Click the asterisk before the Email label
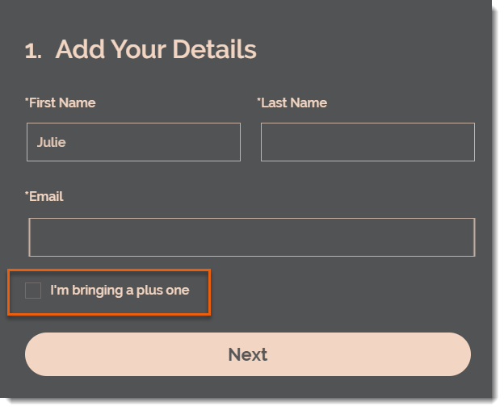The height and width of the screenshot is (410, 504). 27,193
